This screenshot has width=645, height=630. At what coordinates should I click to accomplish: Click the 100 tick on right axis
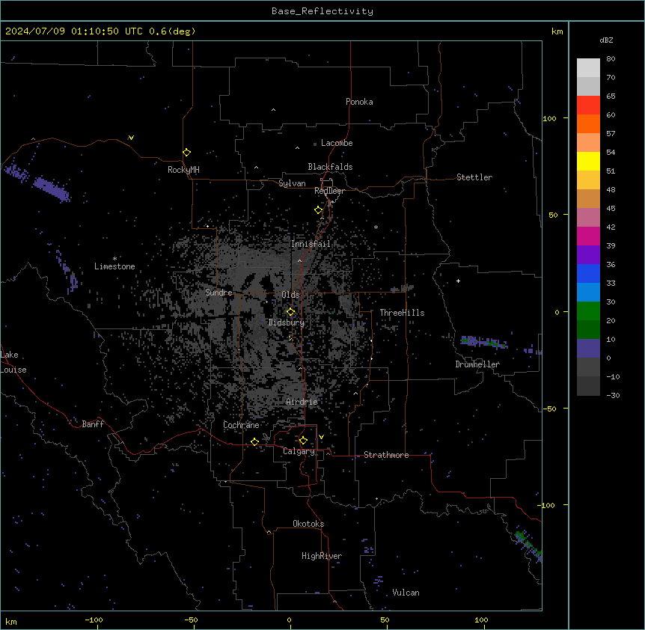pyautogui.click(x=549, y=118)
